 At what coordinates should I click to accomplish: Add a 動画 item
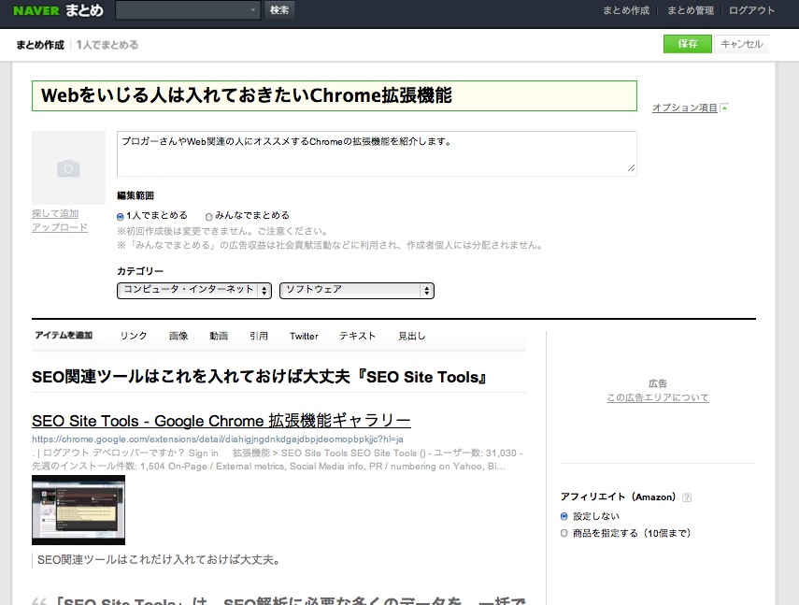point(219,336)
